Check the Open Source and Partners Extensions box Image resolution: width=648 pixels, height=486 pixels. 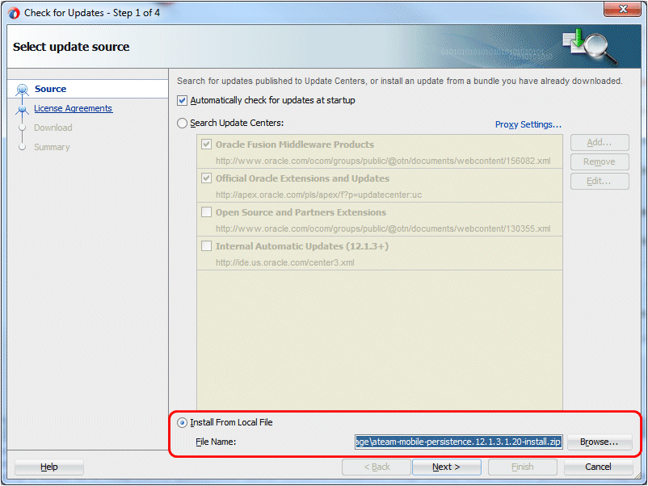pos(206,212)
